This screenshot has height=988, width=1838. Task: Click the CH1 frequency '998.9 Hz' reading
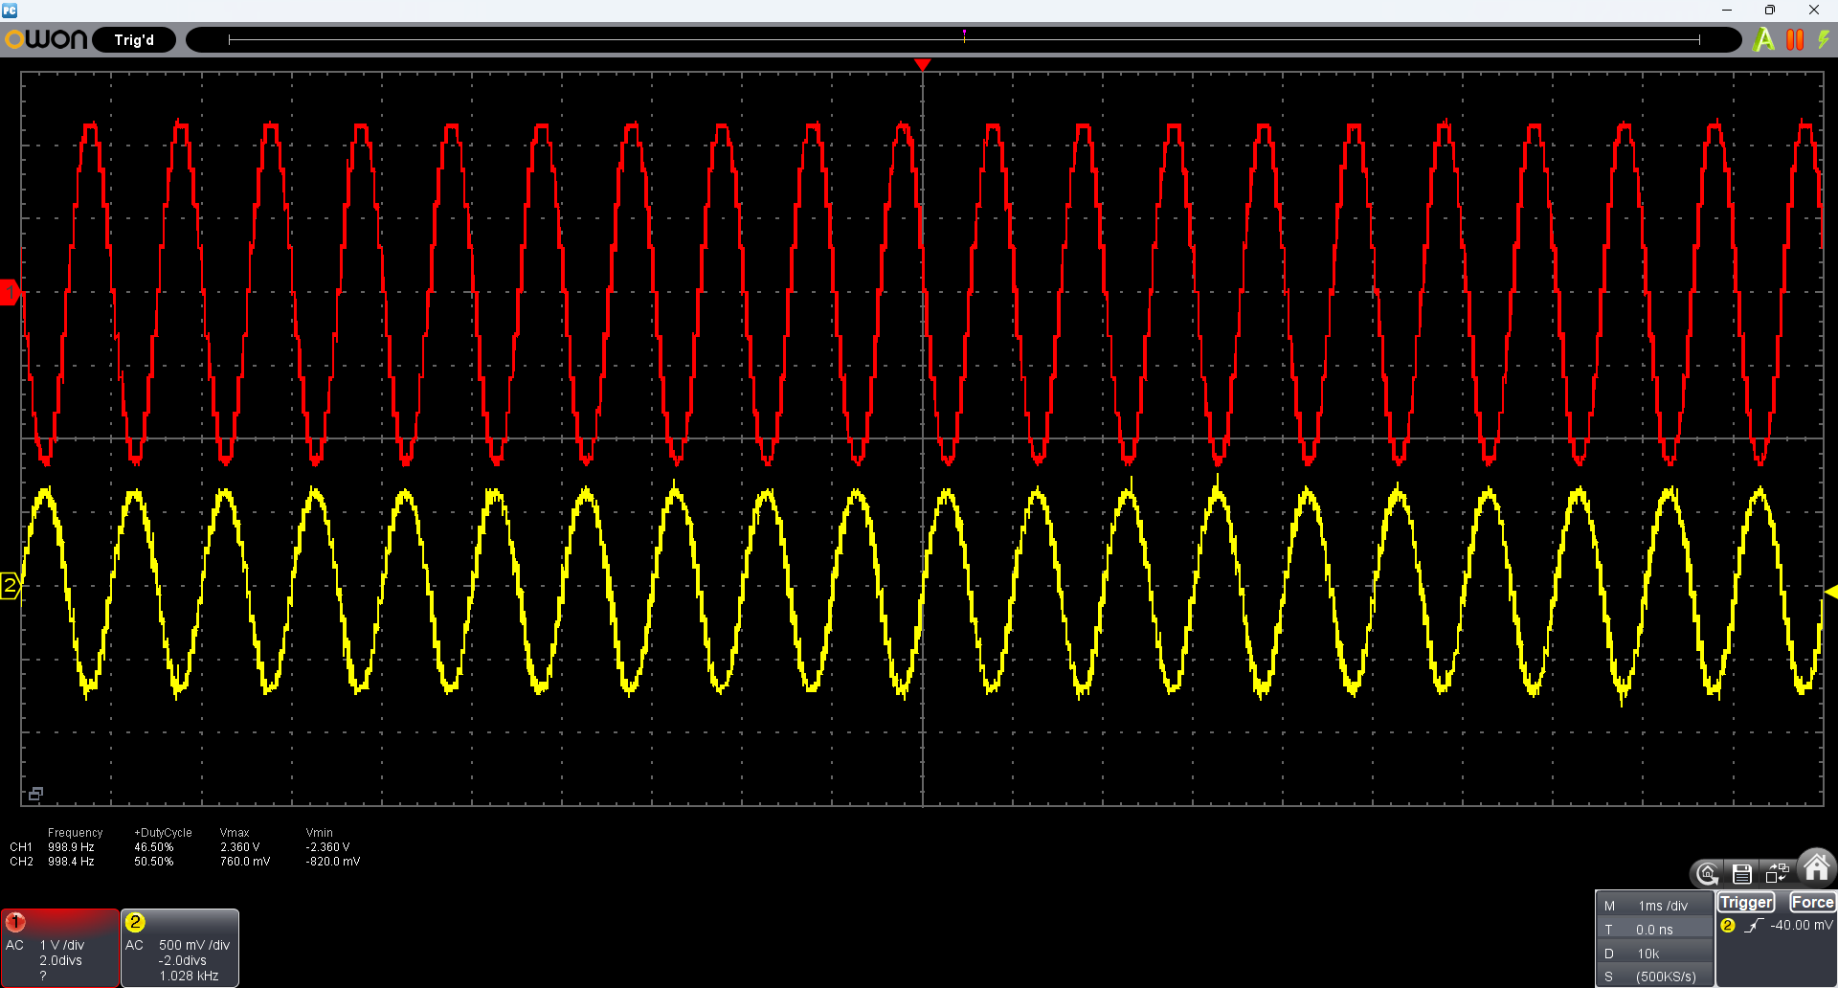(71, 847)
